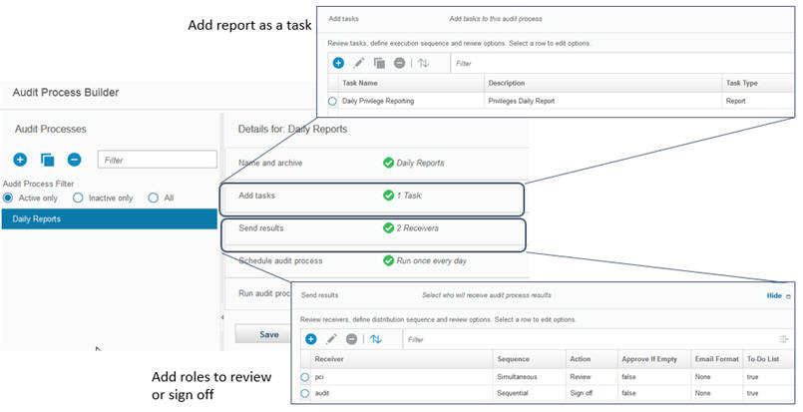Click the Save button

click(x=262, y=334)
